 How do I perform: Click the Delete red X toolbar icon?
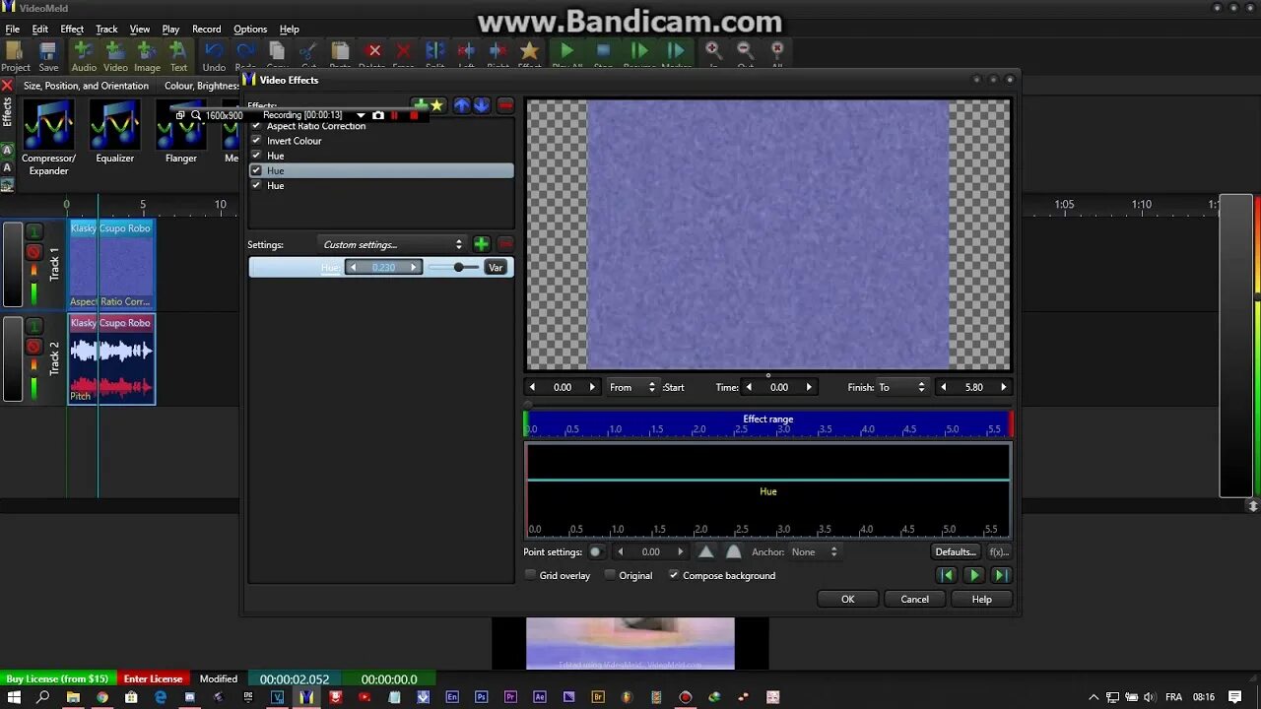coord(373,51)
